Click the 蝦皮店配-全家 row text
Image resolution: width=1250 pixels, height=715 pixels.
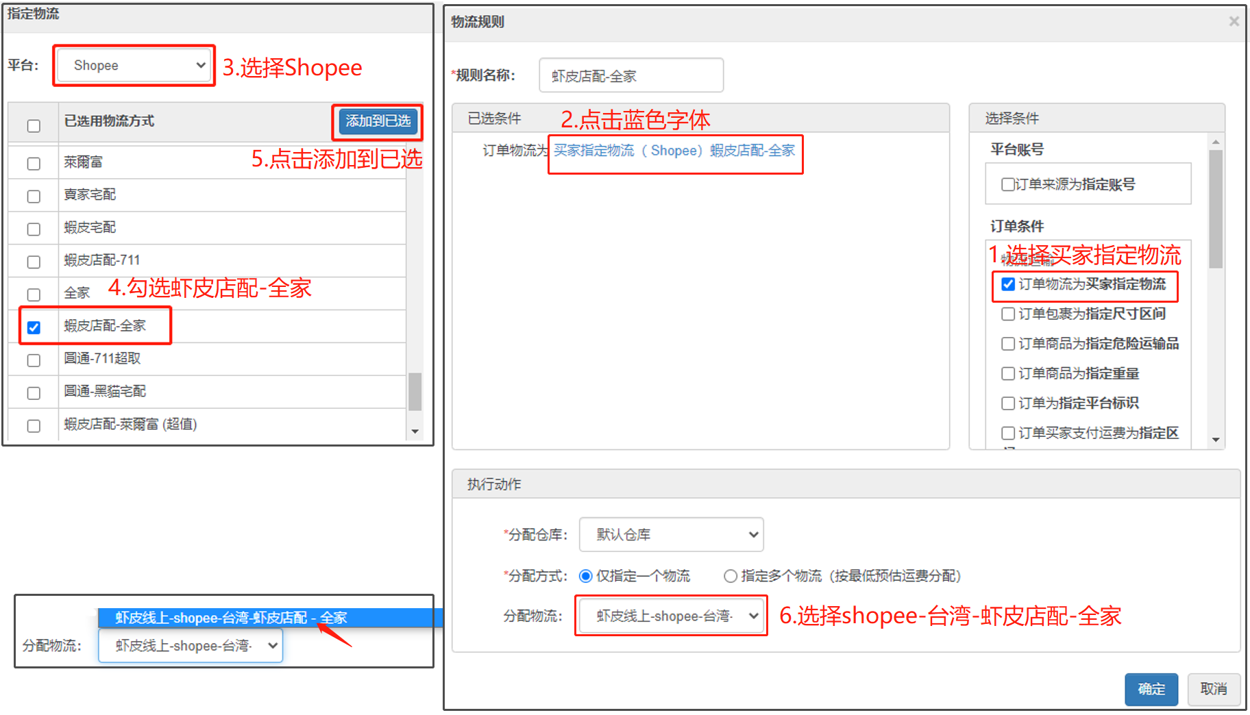[105, 326]
